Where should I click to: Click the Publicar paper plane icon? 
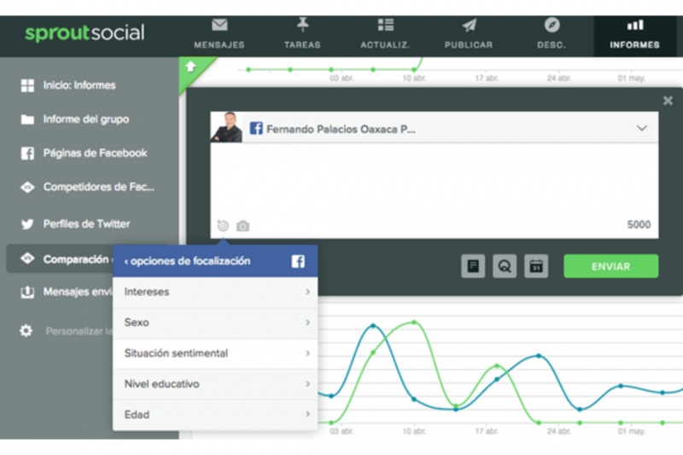click(469, 26)
